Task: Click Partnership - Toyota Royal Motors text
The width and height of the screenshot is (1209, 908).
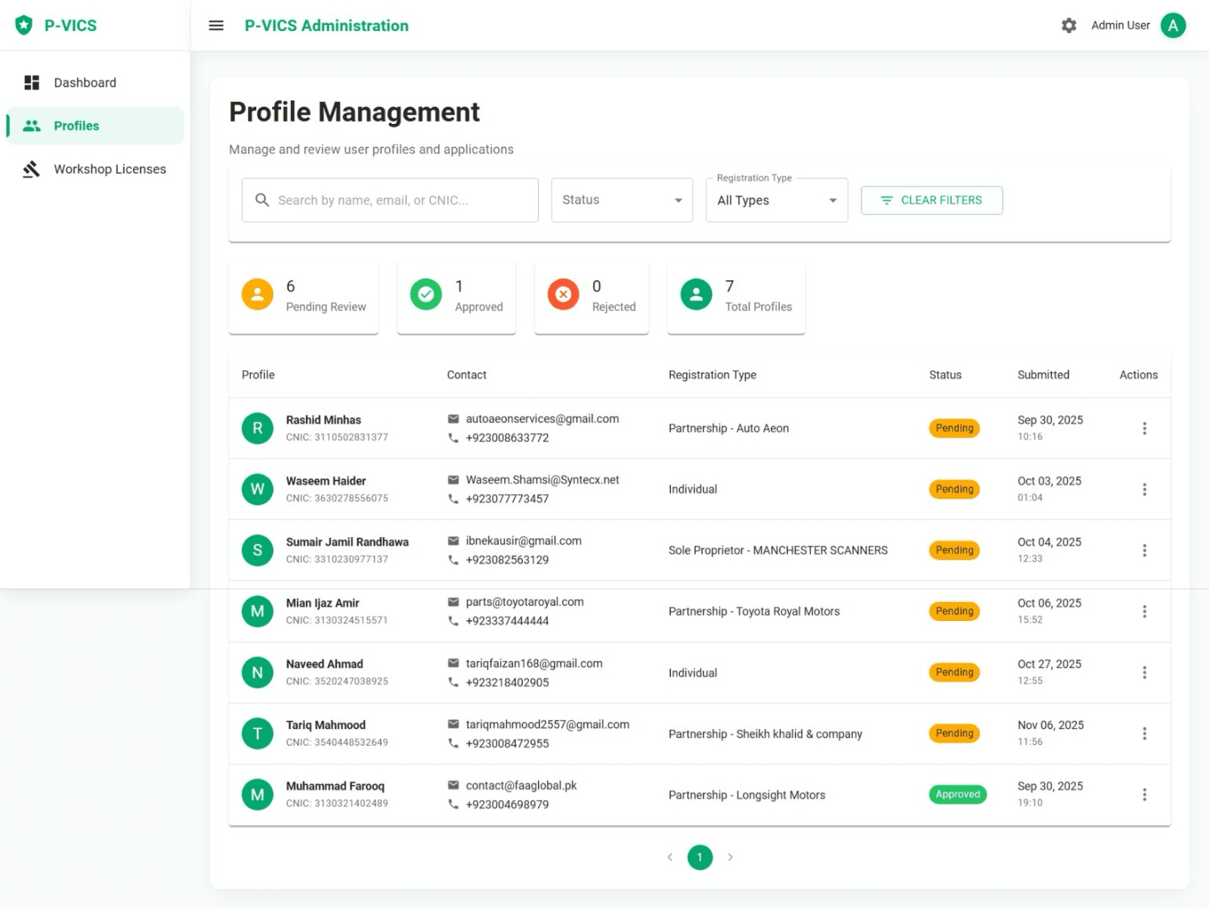Action: [x=754, y=611]
